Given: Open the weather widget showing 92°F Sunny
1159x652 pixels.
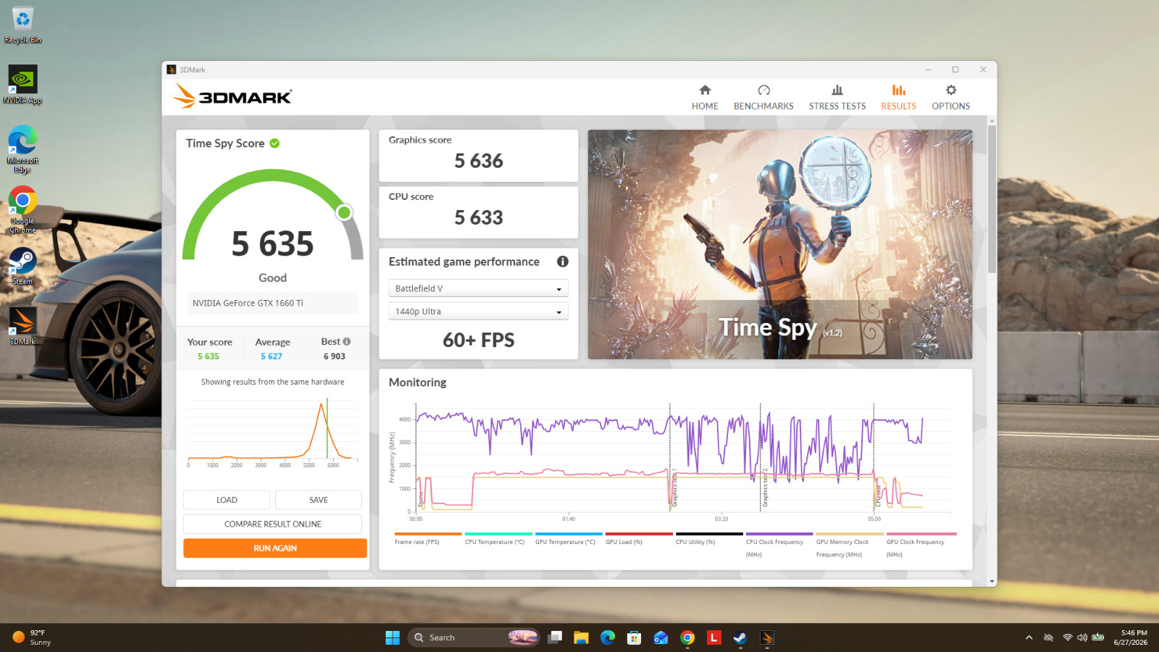Looking at the screenshot, I should (x=32, y=638).
